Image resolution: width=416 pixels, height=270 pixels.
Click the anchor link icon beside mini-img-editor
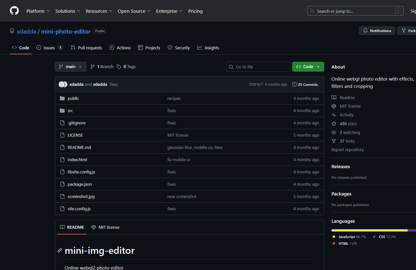(x=60, y=250)
